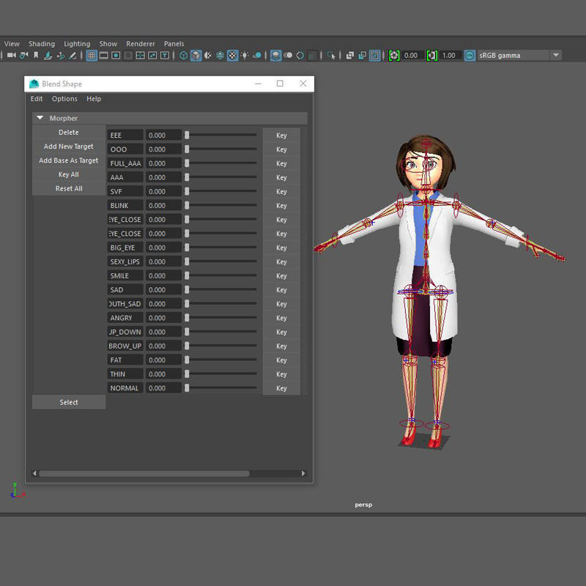This screenshot has width=586, height=586.
Task: Click the Key All button
Action: point(69,174)
